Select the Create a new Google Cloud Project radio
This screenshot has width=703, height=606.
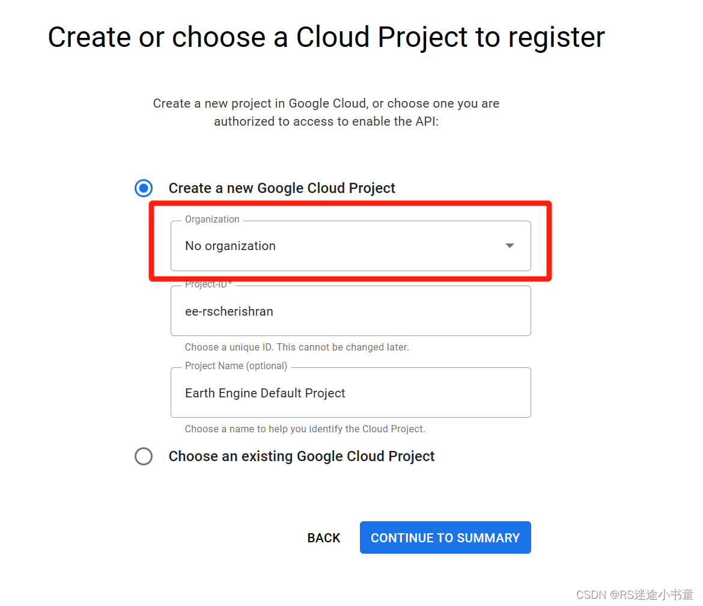[144, 188]
